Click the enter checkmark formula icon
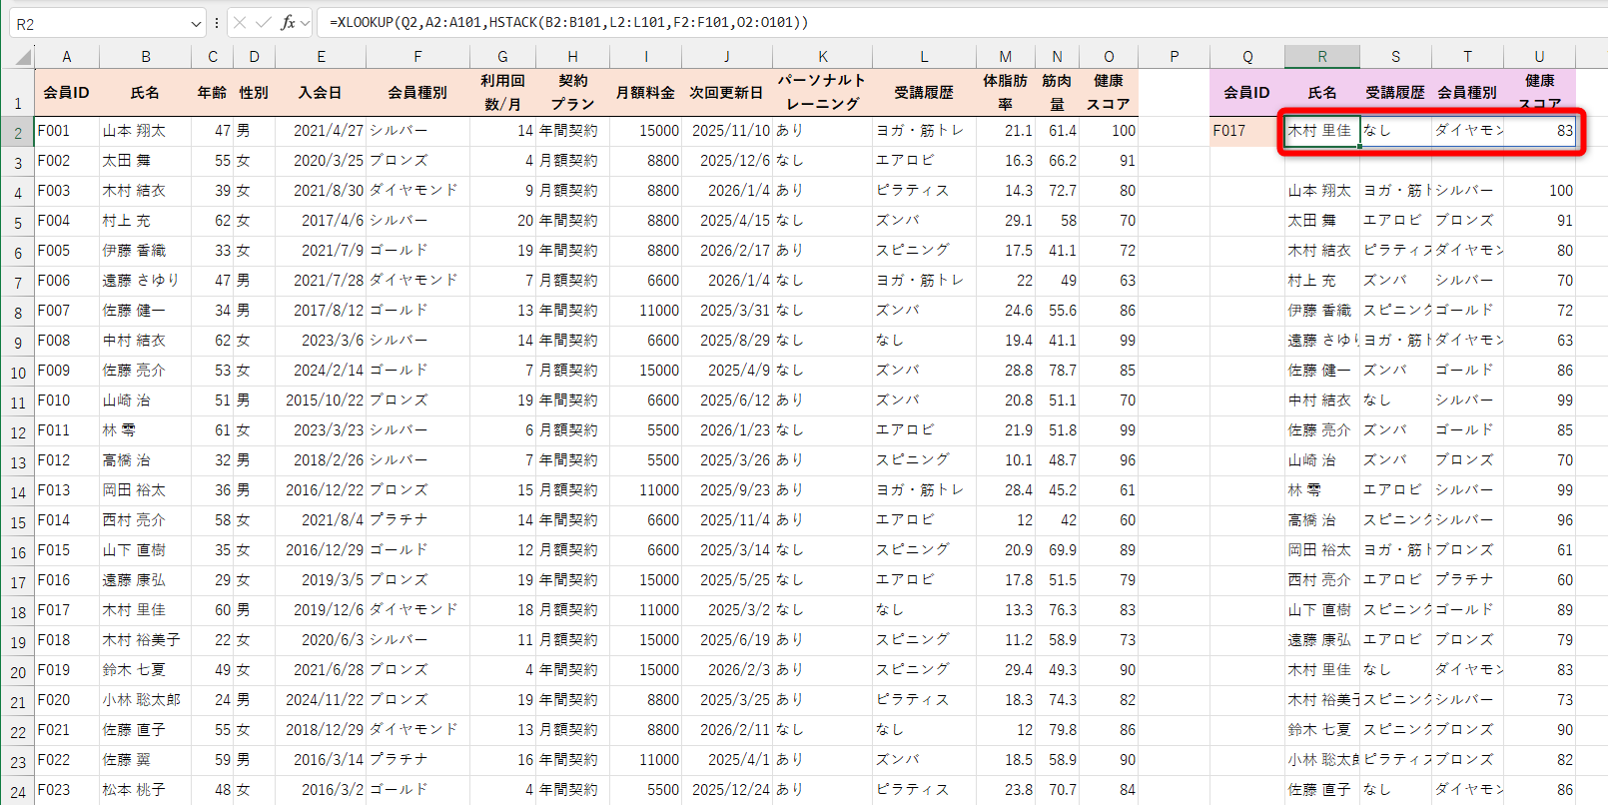This screenshot has width=1608, height=805. click(264, 22)
